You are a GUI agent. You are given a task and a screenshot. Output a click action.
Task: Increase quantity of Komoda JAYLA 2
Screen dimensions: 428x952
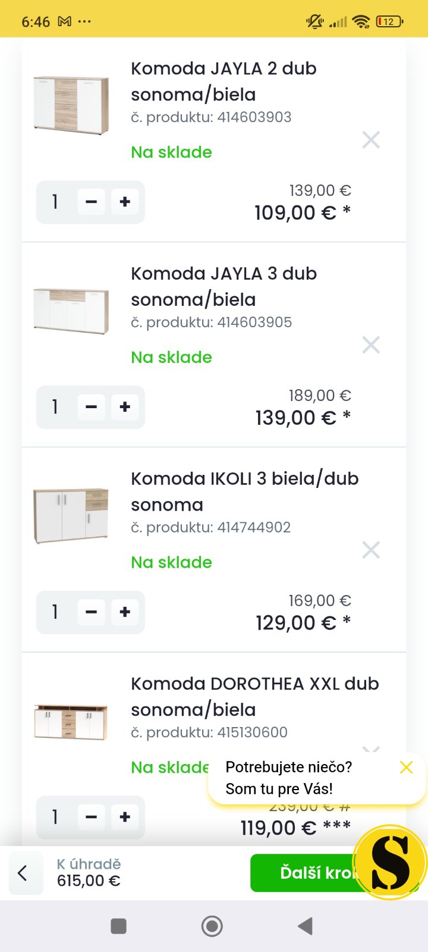pyautogui.click(x=125, y=202)
